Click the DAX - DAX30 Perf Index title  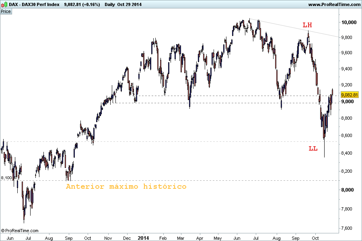click(x=34, y=4)
